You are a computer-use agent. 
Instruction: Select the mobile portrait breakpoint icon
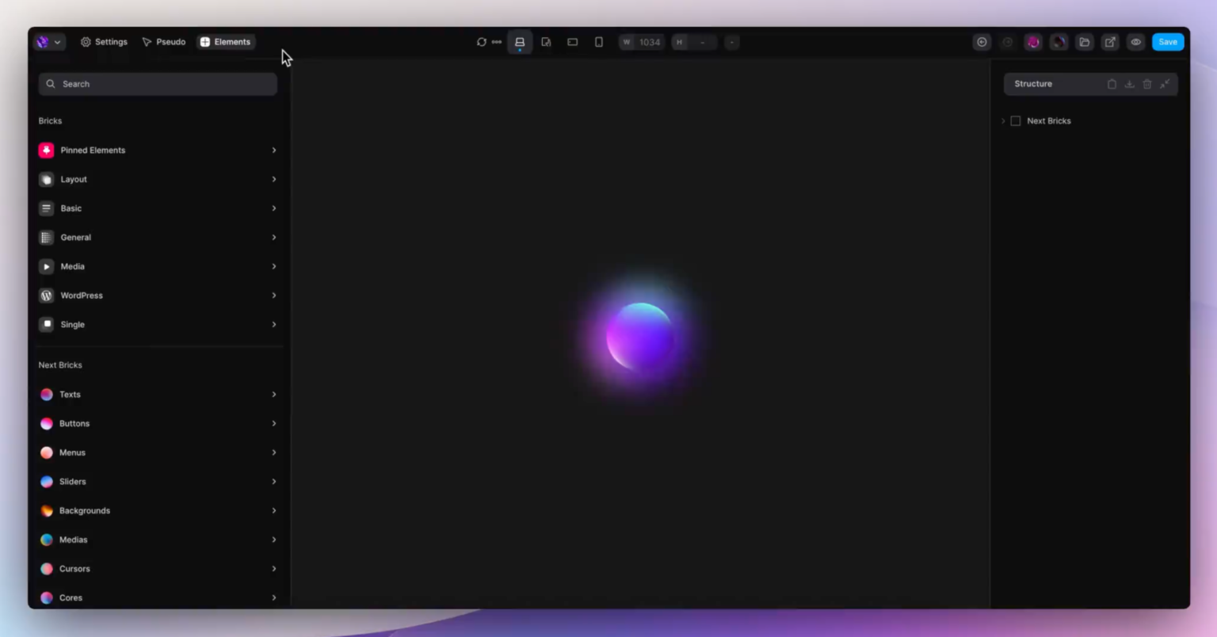pyautogui.click(x=599, y=42)
